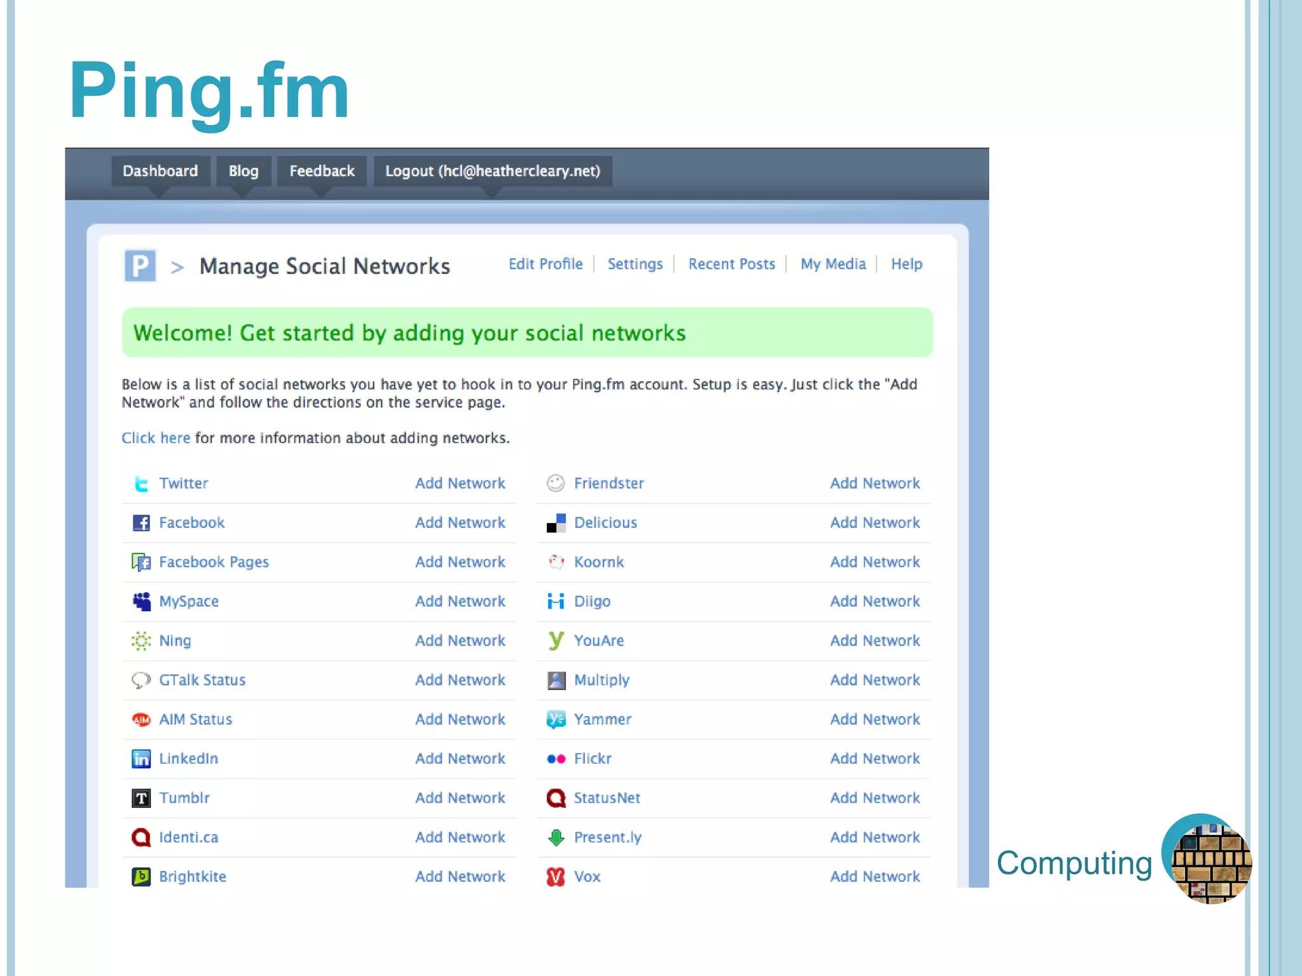The image size is (1302, 976).
Task: Click the Brightkite icon
Action: (141, 877)
